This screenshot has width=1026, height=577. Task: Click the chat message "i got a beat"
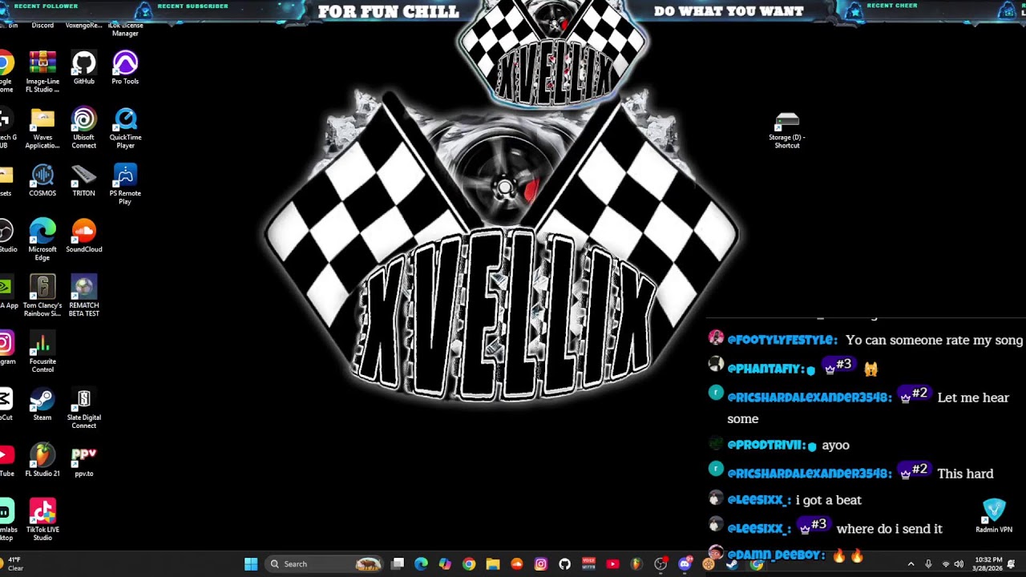(829, 500)
